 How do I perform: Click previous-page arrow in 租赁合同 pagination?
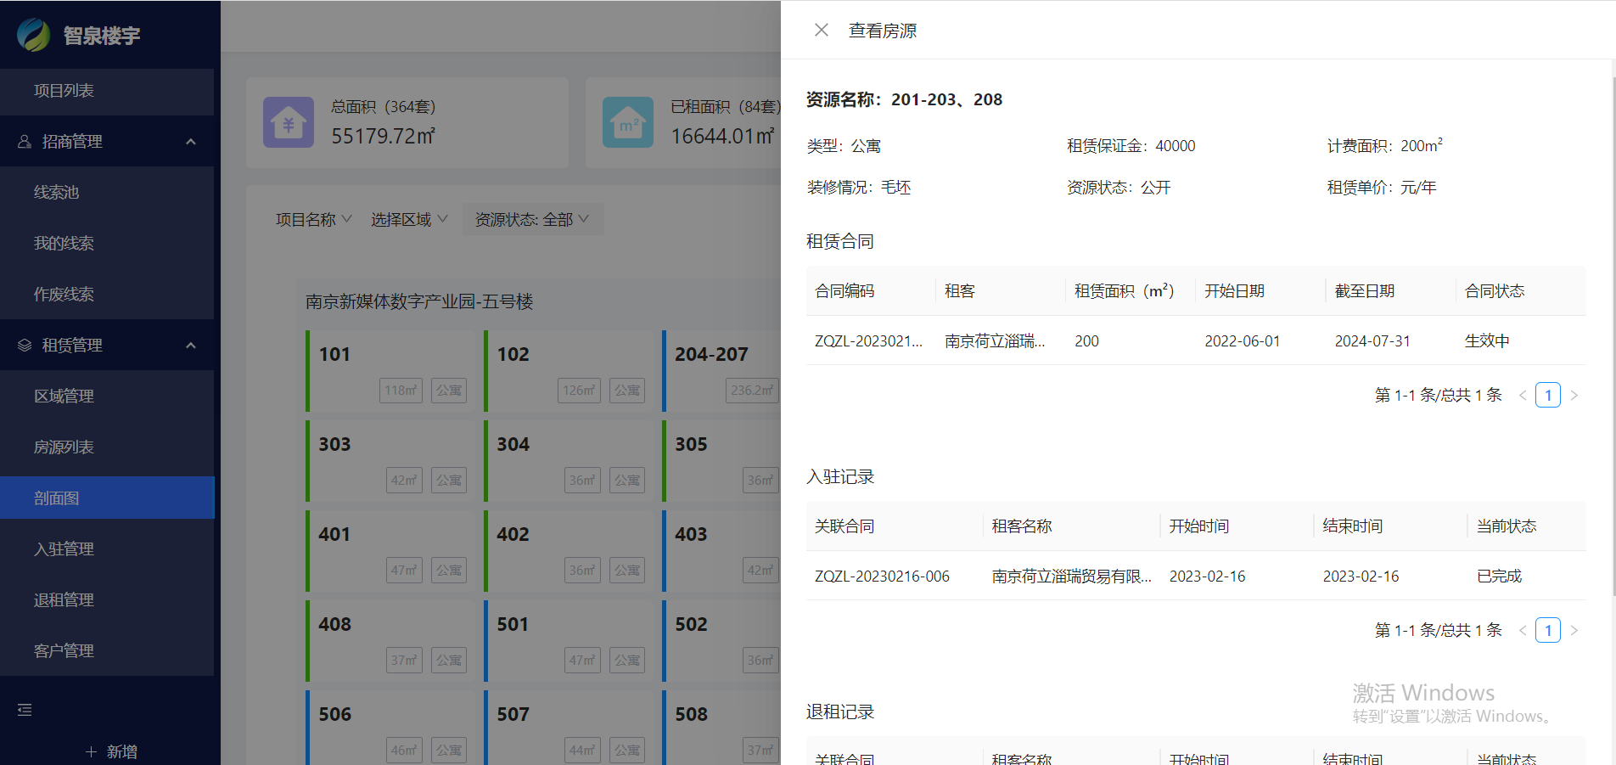point(1523,395)
